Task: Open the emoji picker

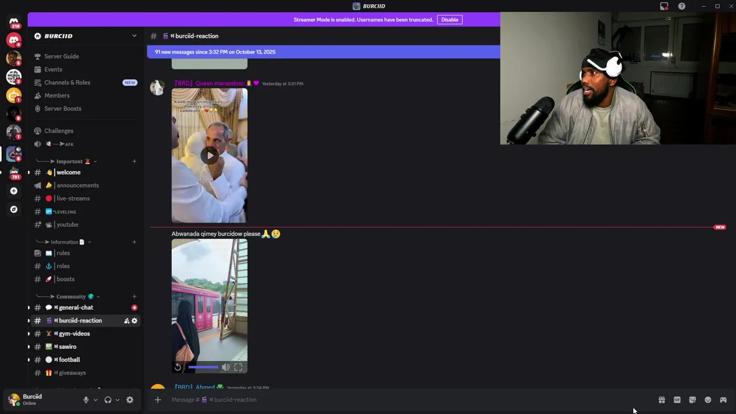Action: click(x=708, y=400)
